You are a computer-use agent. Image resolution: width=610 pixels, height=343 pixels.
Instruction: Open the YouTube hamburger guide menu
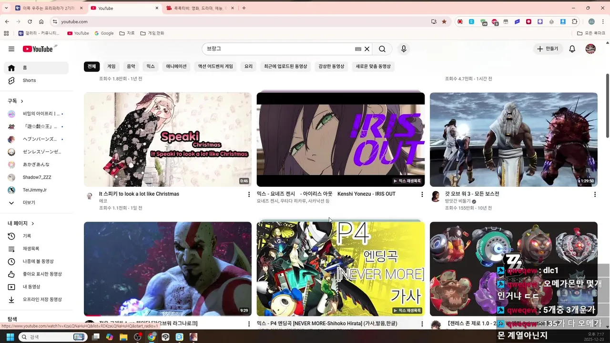point(11,49)
